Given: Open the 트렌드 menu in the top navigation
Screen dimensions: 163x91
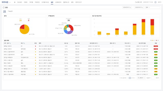Looking at the screenshot, I should [x=26, y=2].
